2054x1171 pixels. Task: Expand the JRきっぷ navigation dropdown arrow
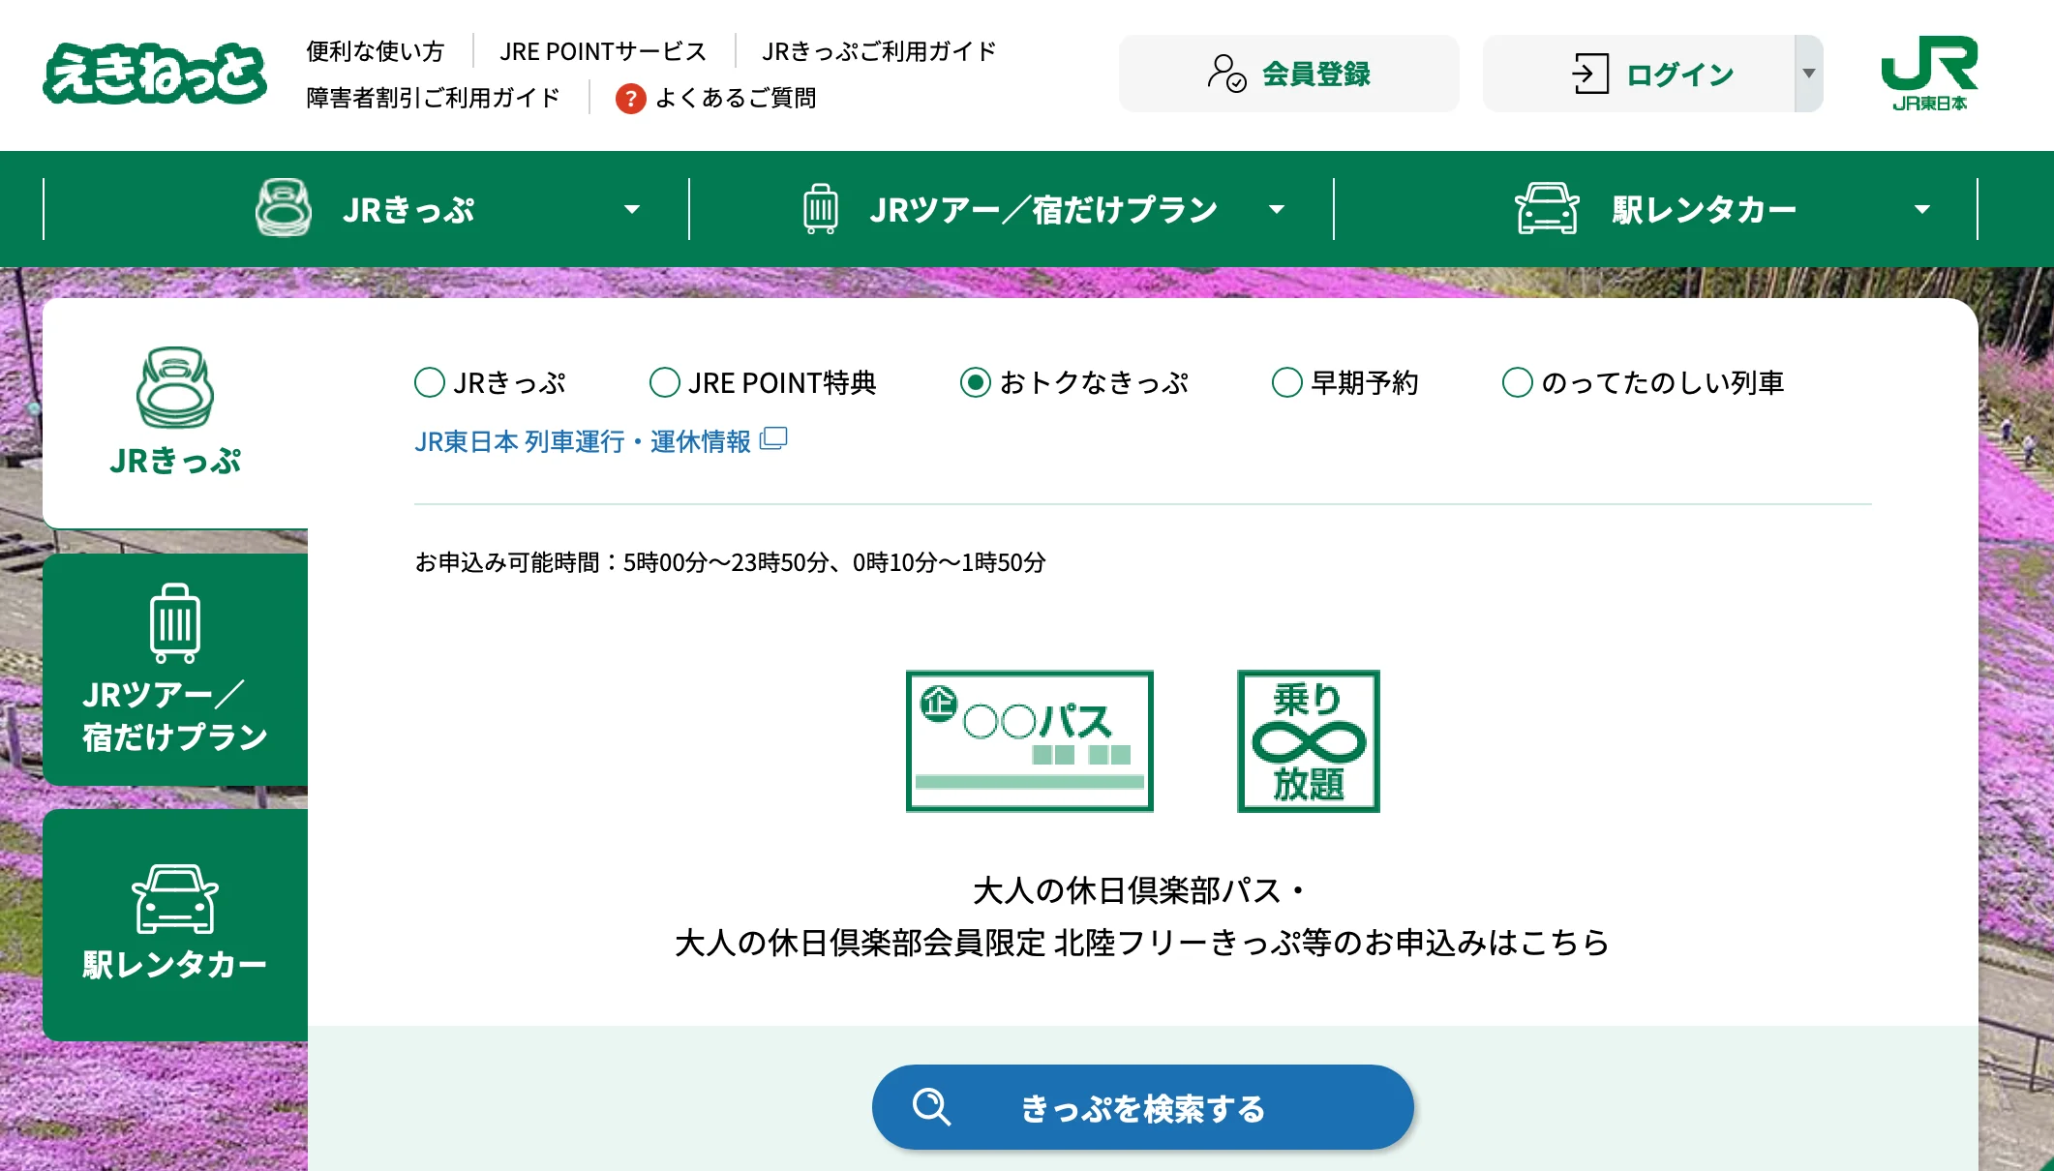(632, 209)
